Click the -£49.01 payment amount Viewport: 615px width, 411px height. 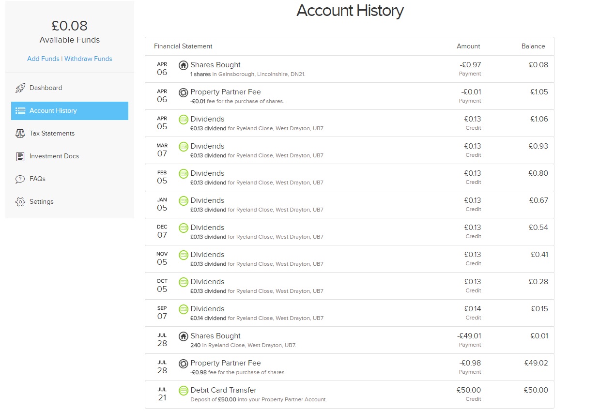469,336
